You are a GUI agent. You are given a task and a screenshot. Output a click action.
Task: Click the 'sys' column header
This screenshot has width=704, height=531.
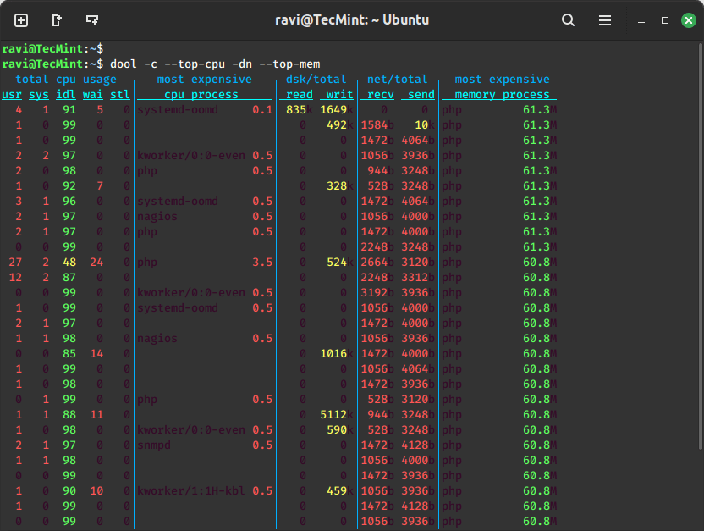pyautogui.click(x=39, y=94)
